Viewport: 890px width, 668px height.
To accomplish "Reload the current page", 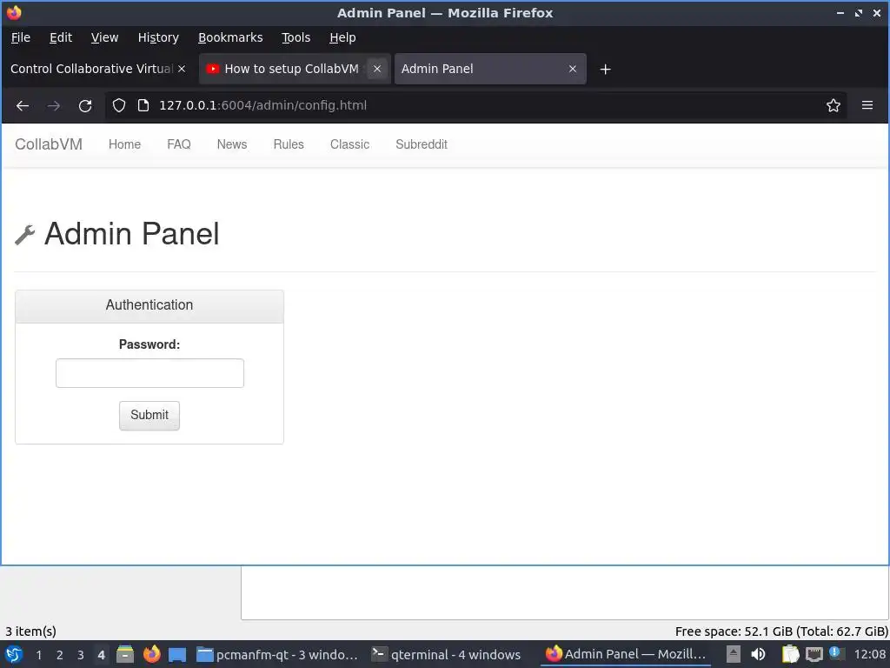I will pos(85,105).
